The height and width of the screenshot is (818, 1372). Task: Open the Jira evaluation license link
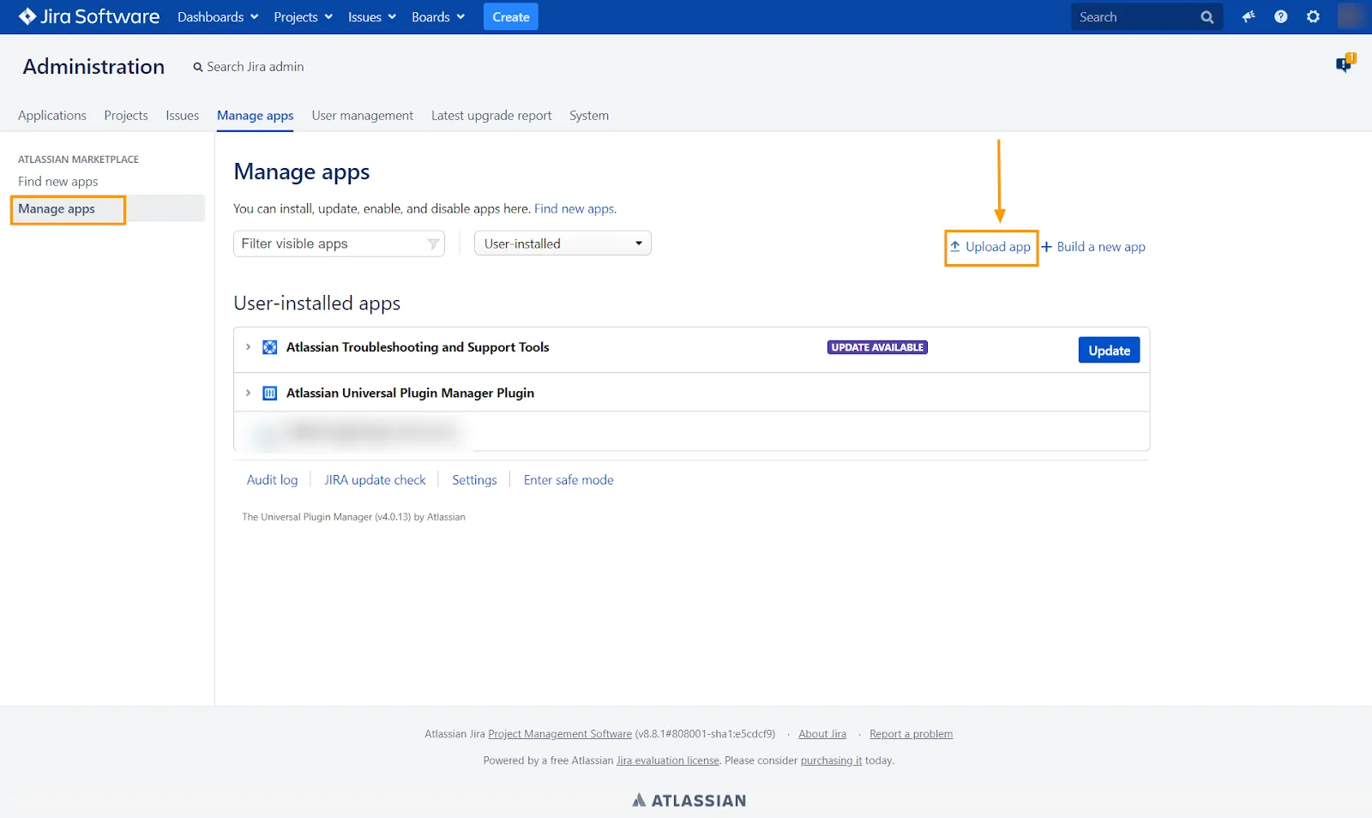668,761
